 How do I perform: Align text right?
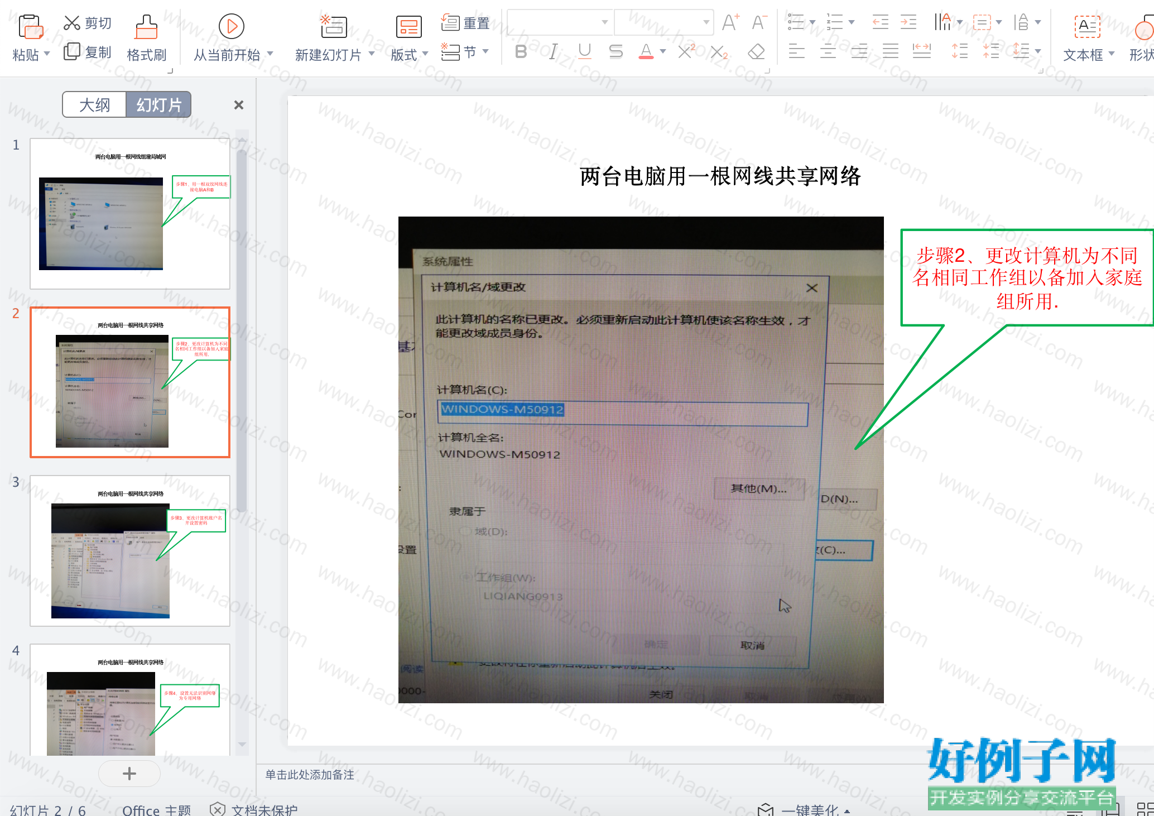pyautogui.click(x=859, y=51)
